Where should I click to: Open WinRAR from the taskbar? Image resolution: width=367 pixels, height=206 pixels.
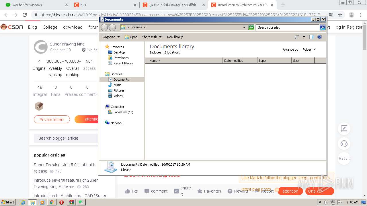[x=71, y=202]
